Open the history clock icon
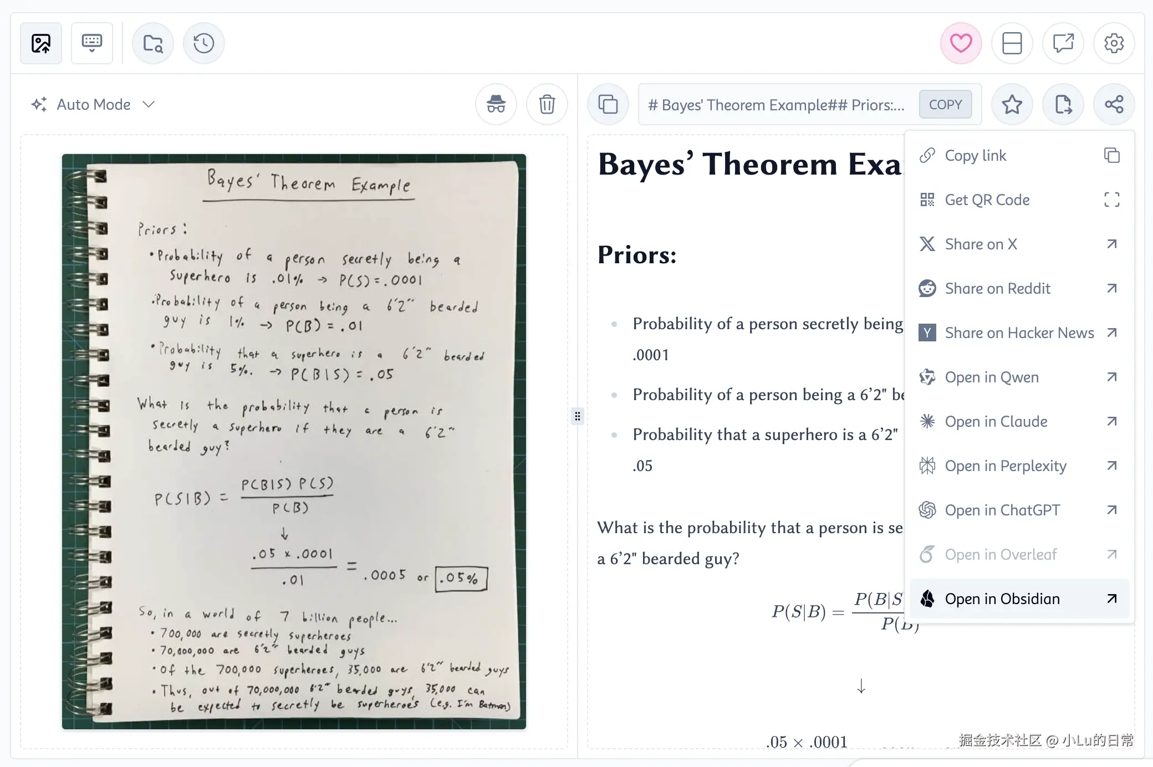This screenshot has width=1153, height=767. coord(203,43)
